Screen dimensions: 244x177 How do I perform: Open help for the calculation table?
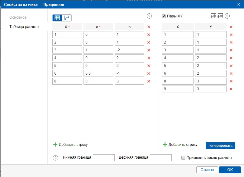(149, 16)
